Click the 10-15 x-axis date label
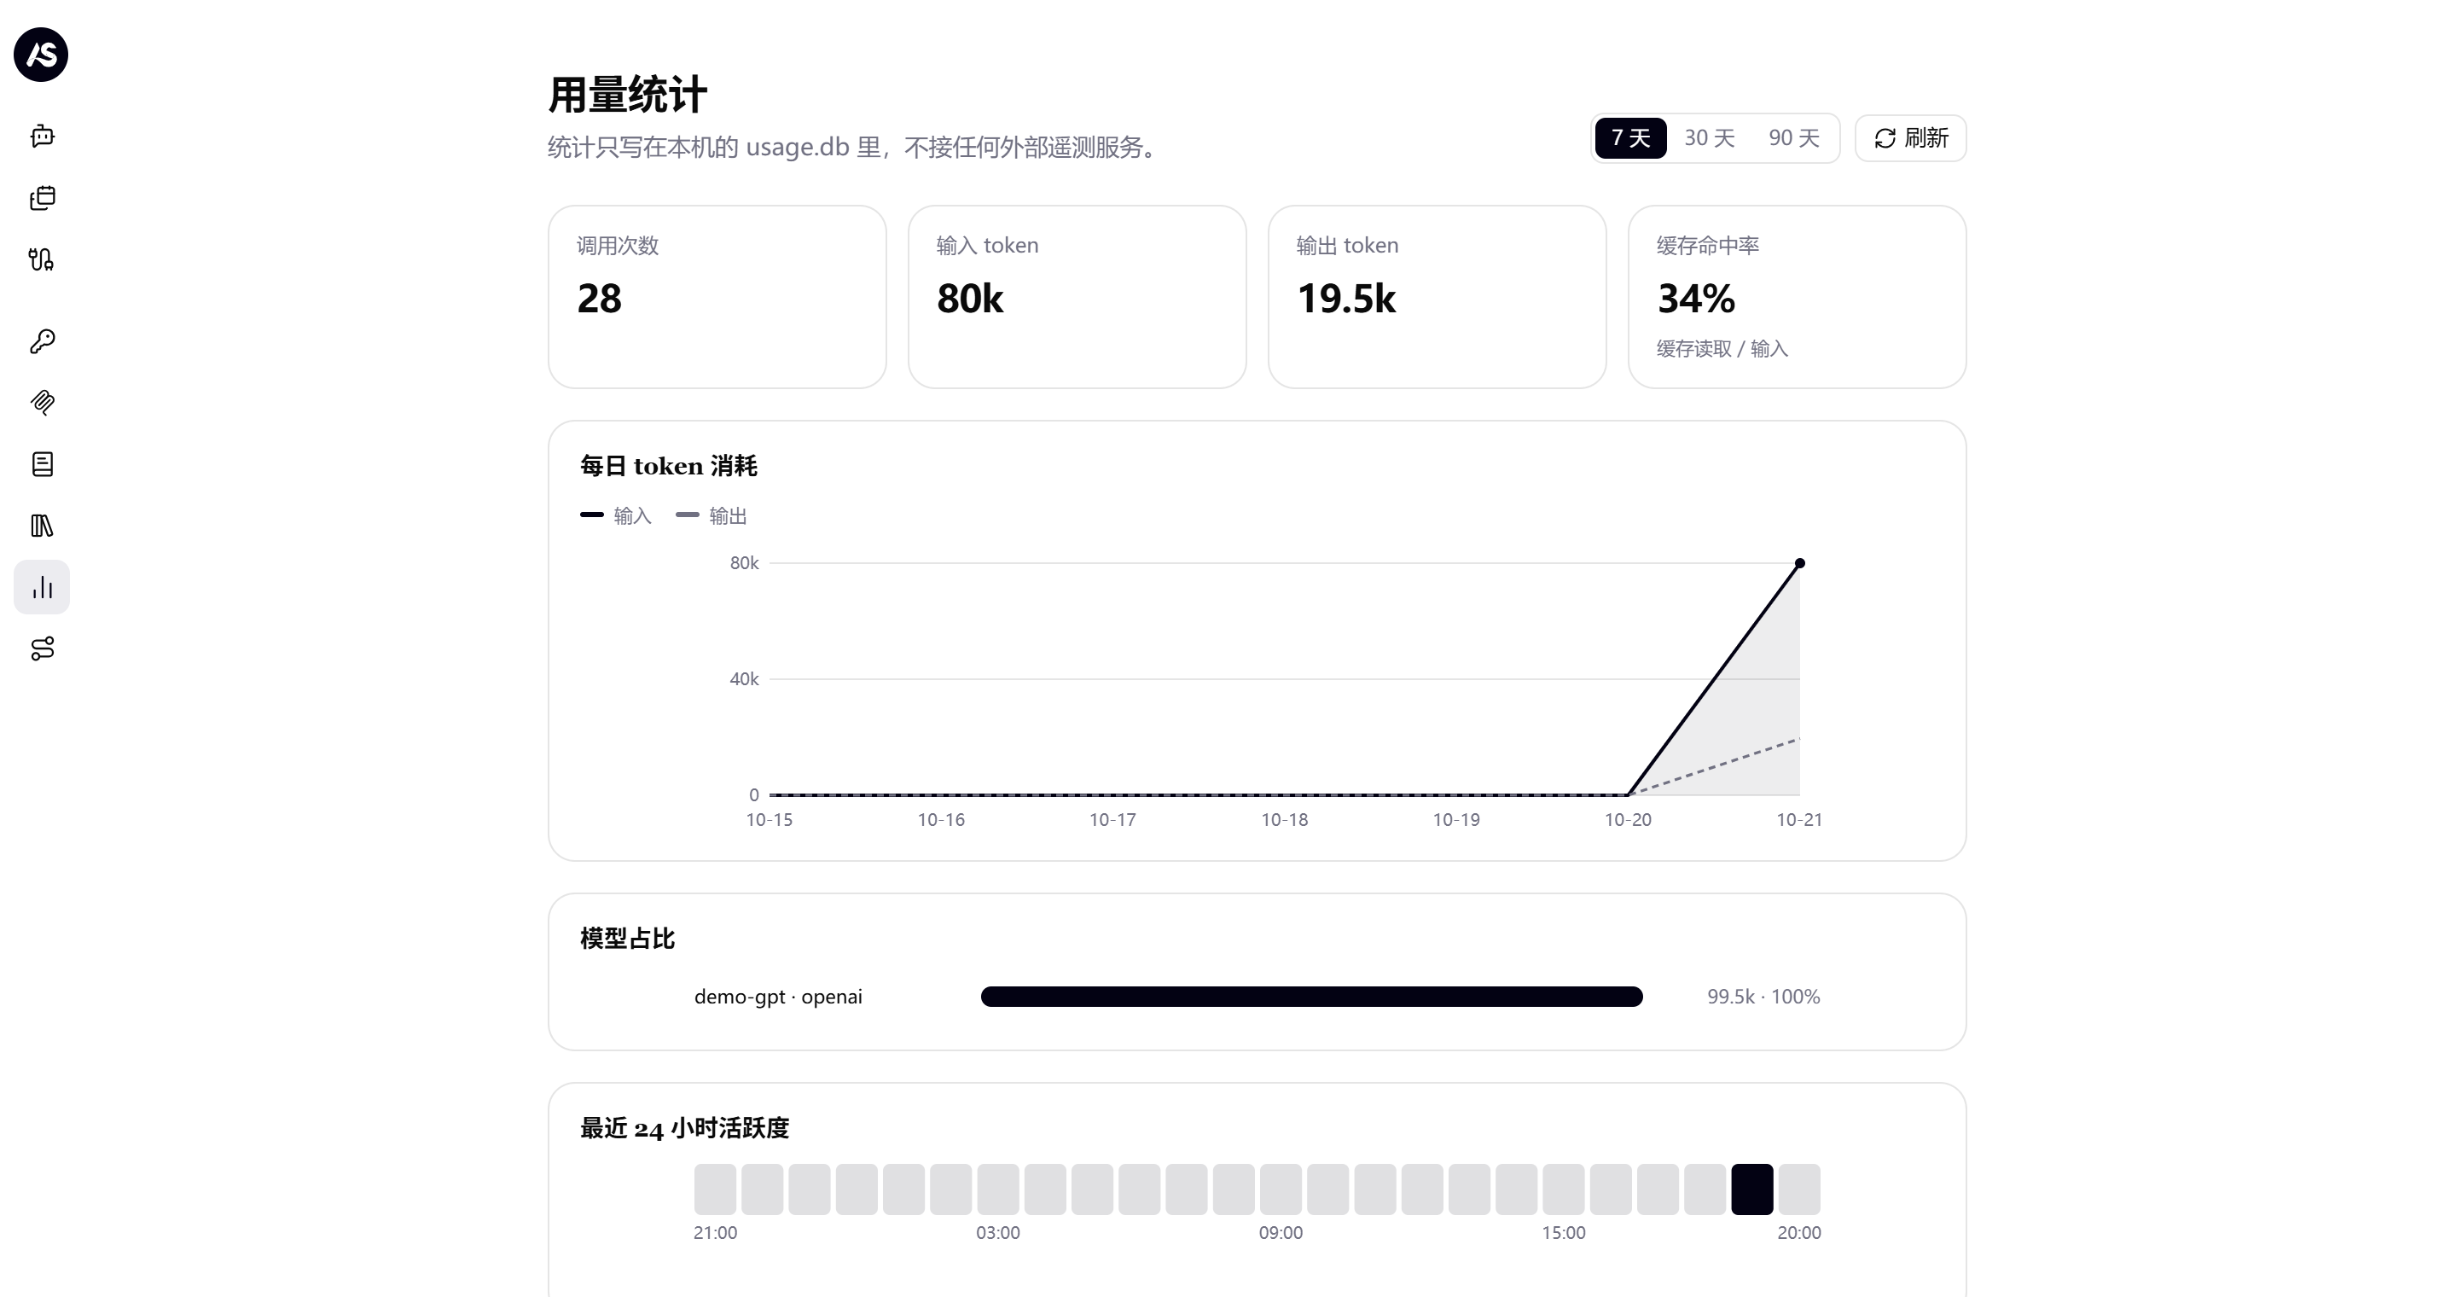The height and width of the screenshot is (1297, 2457). tap(769, 820)
